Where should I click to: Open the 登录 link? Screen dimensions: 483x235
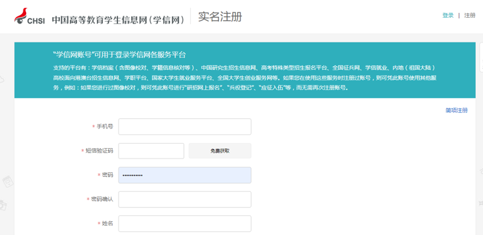pyautogui.click(x=448, y=16)
